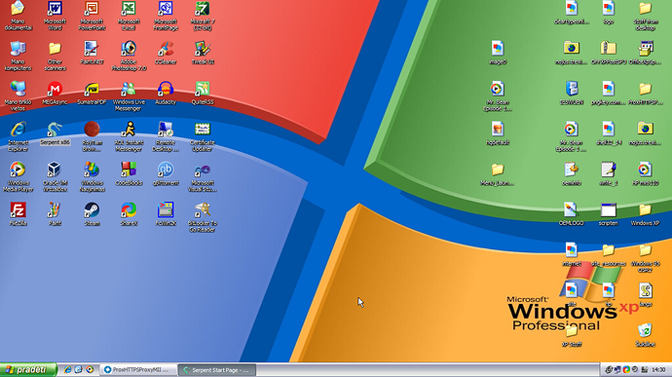The height and width of the screenshot is (377, 672).
Task: Select the Microsoft Excel desktop icon
Action: (x=129, y=16)
